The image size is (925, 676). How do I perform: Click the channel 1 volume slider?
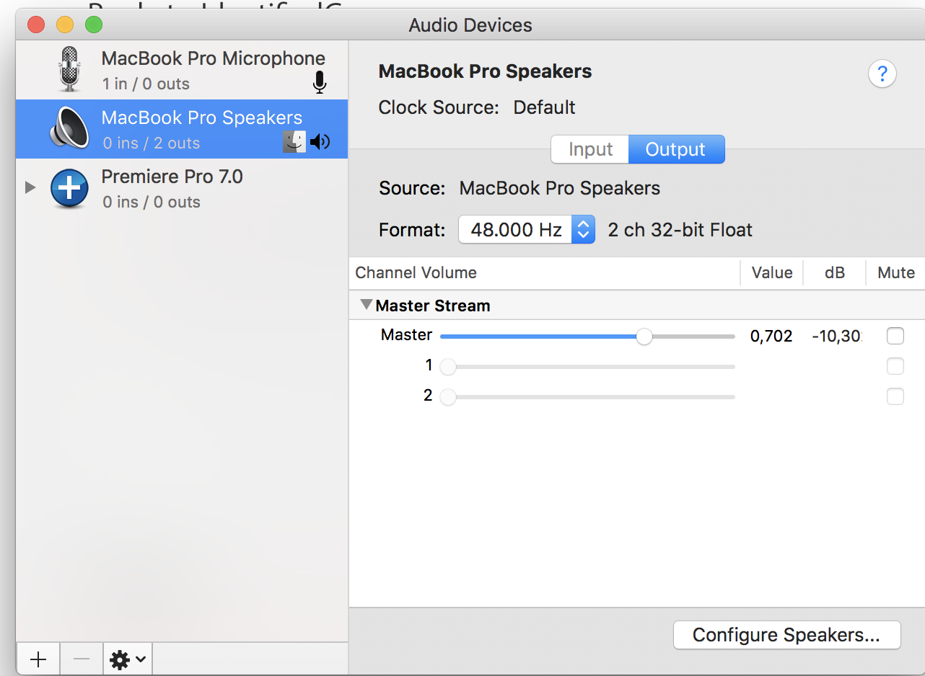pos(587,367)
